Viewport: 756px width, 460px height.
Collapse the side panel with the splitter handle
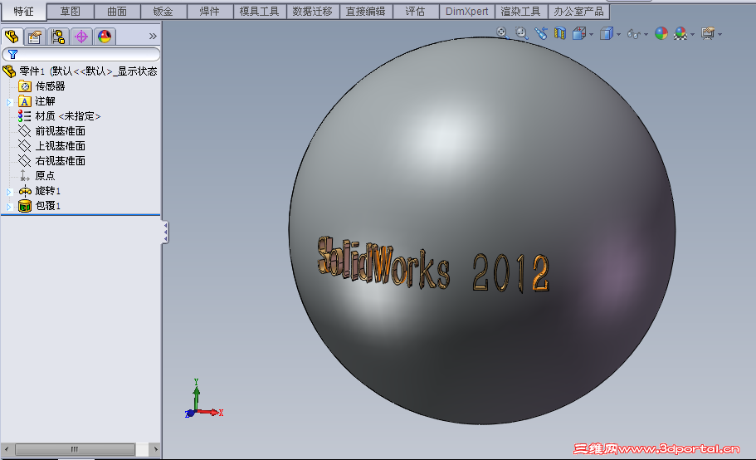click(x=165, y=232)
